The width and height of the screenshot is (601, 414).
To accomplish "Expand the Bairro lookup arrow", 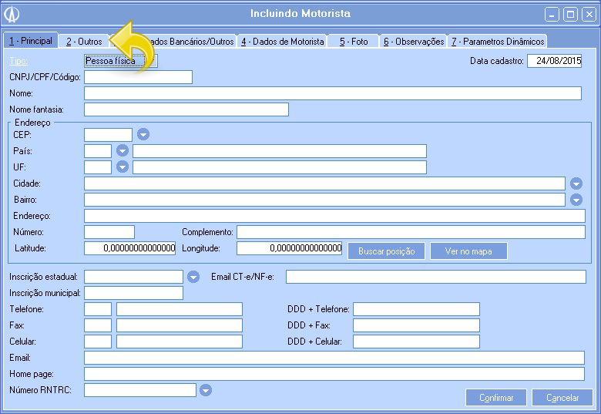I will [x=576, y=200].
